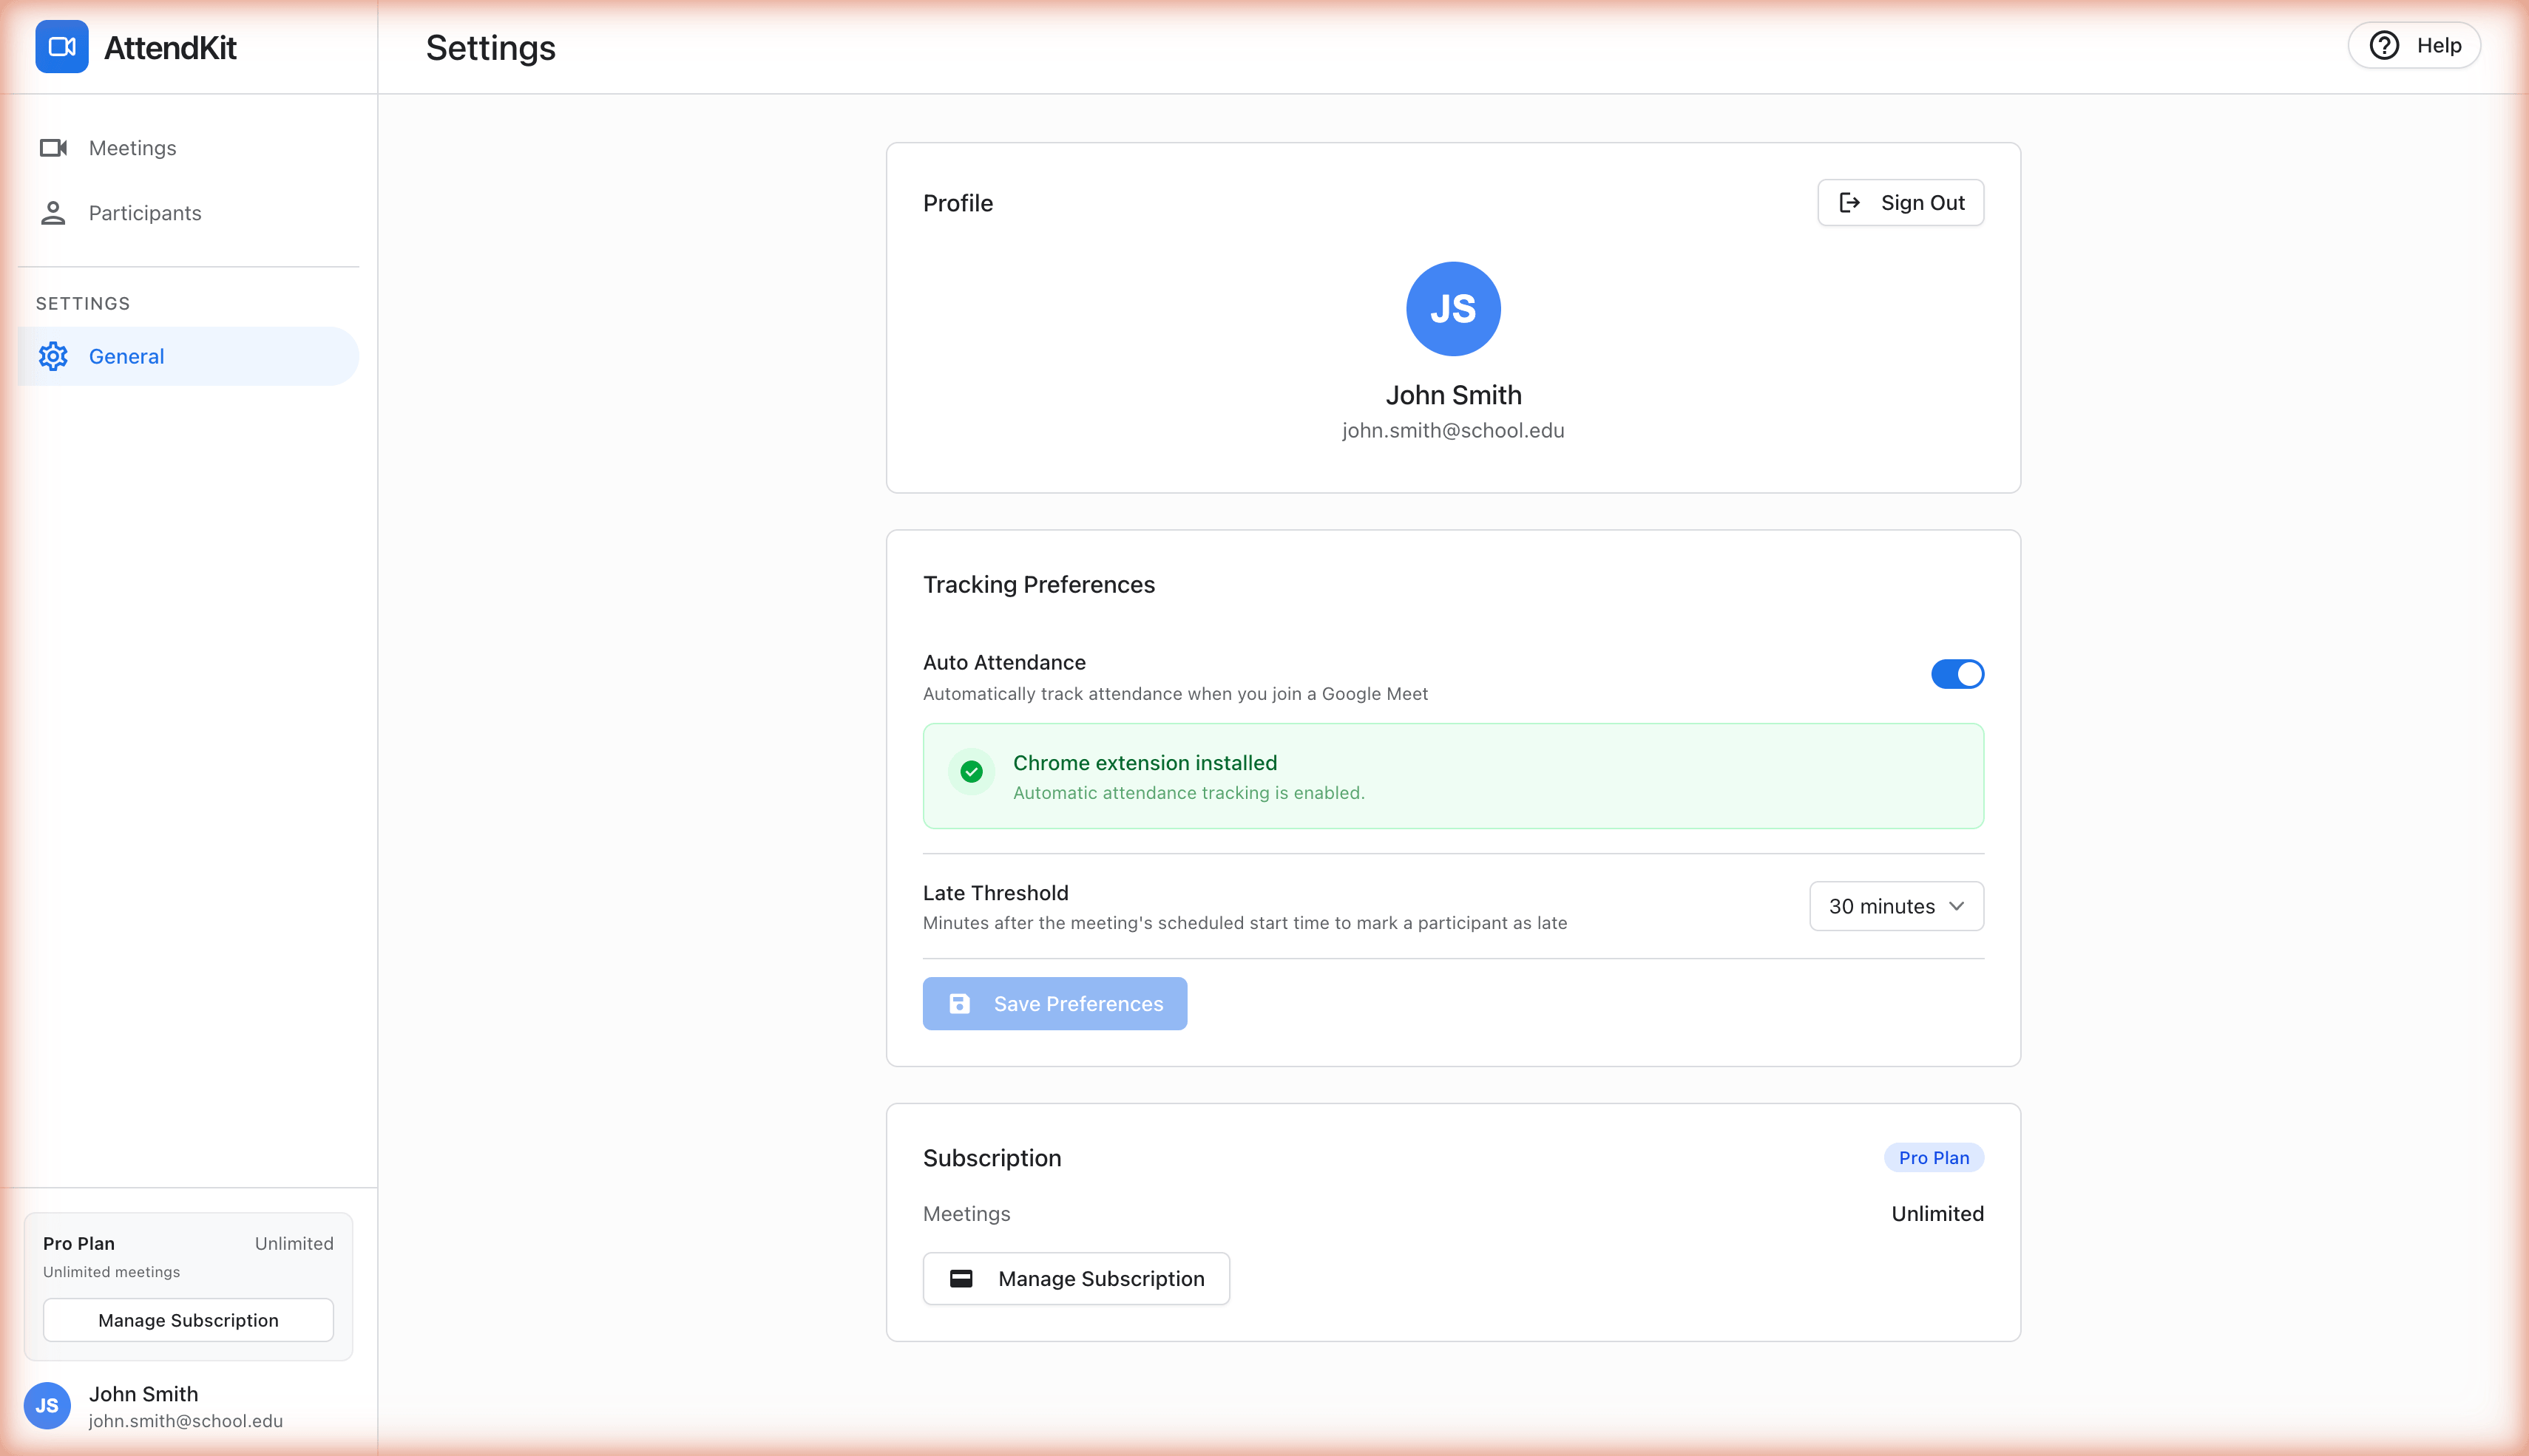Select General settings menu item
The width and height of the screenshot is (2529, 1456).
coord(188,356)
